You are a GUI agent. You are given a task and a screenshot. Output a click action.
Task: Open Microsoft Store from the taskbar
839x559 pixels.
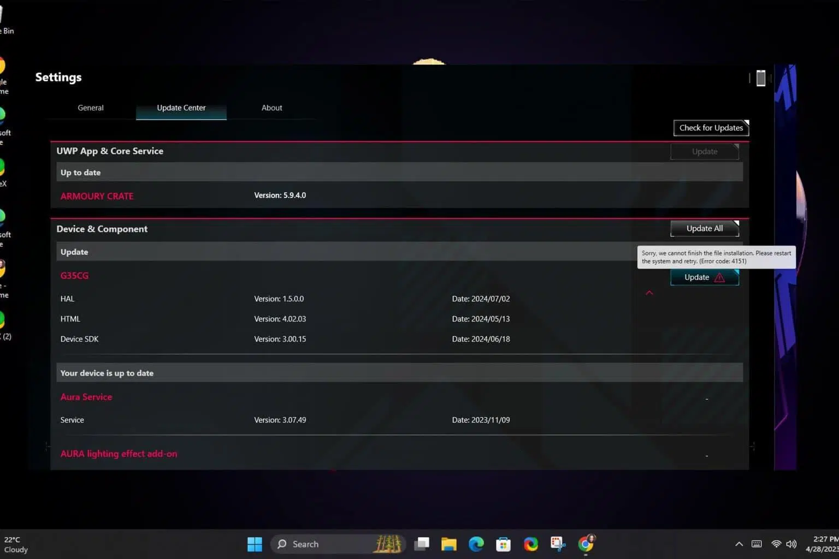click(x=503, y=544)
